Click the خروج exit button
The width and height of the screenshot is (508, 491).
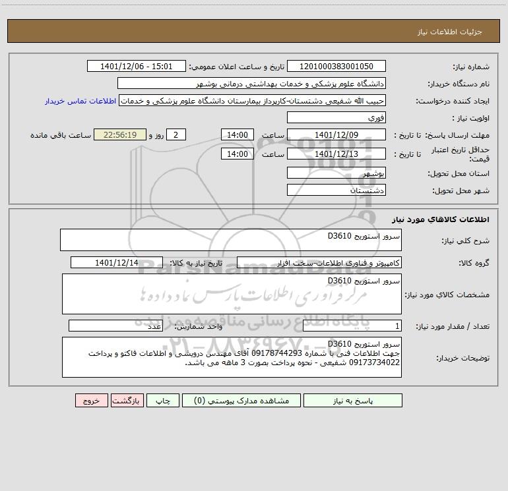[x=91, y=400]
